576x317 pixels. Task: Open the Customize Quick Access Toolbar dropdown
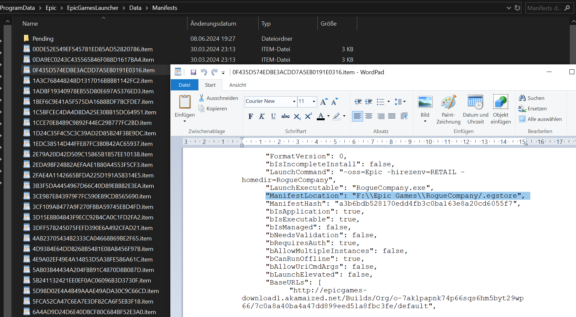223,73
